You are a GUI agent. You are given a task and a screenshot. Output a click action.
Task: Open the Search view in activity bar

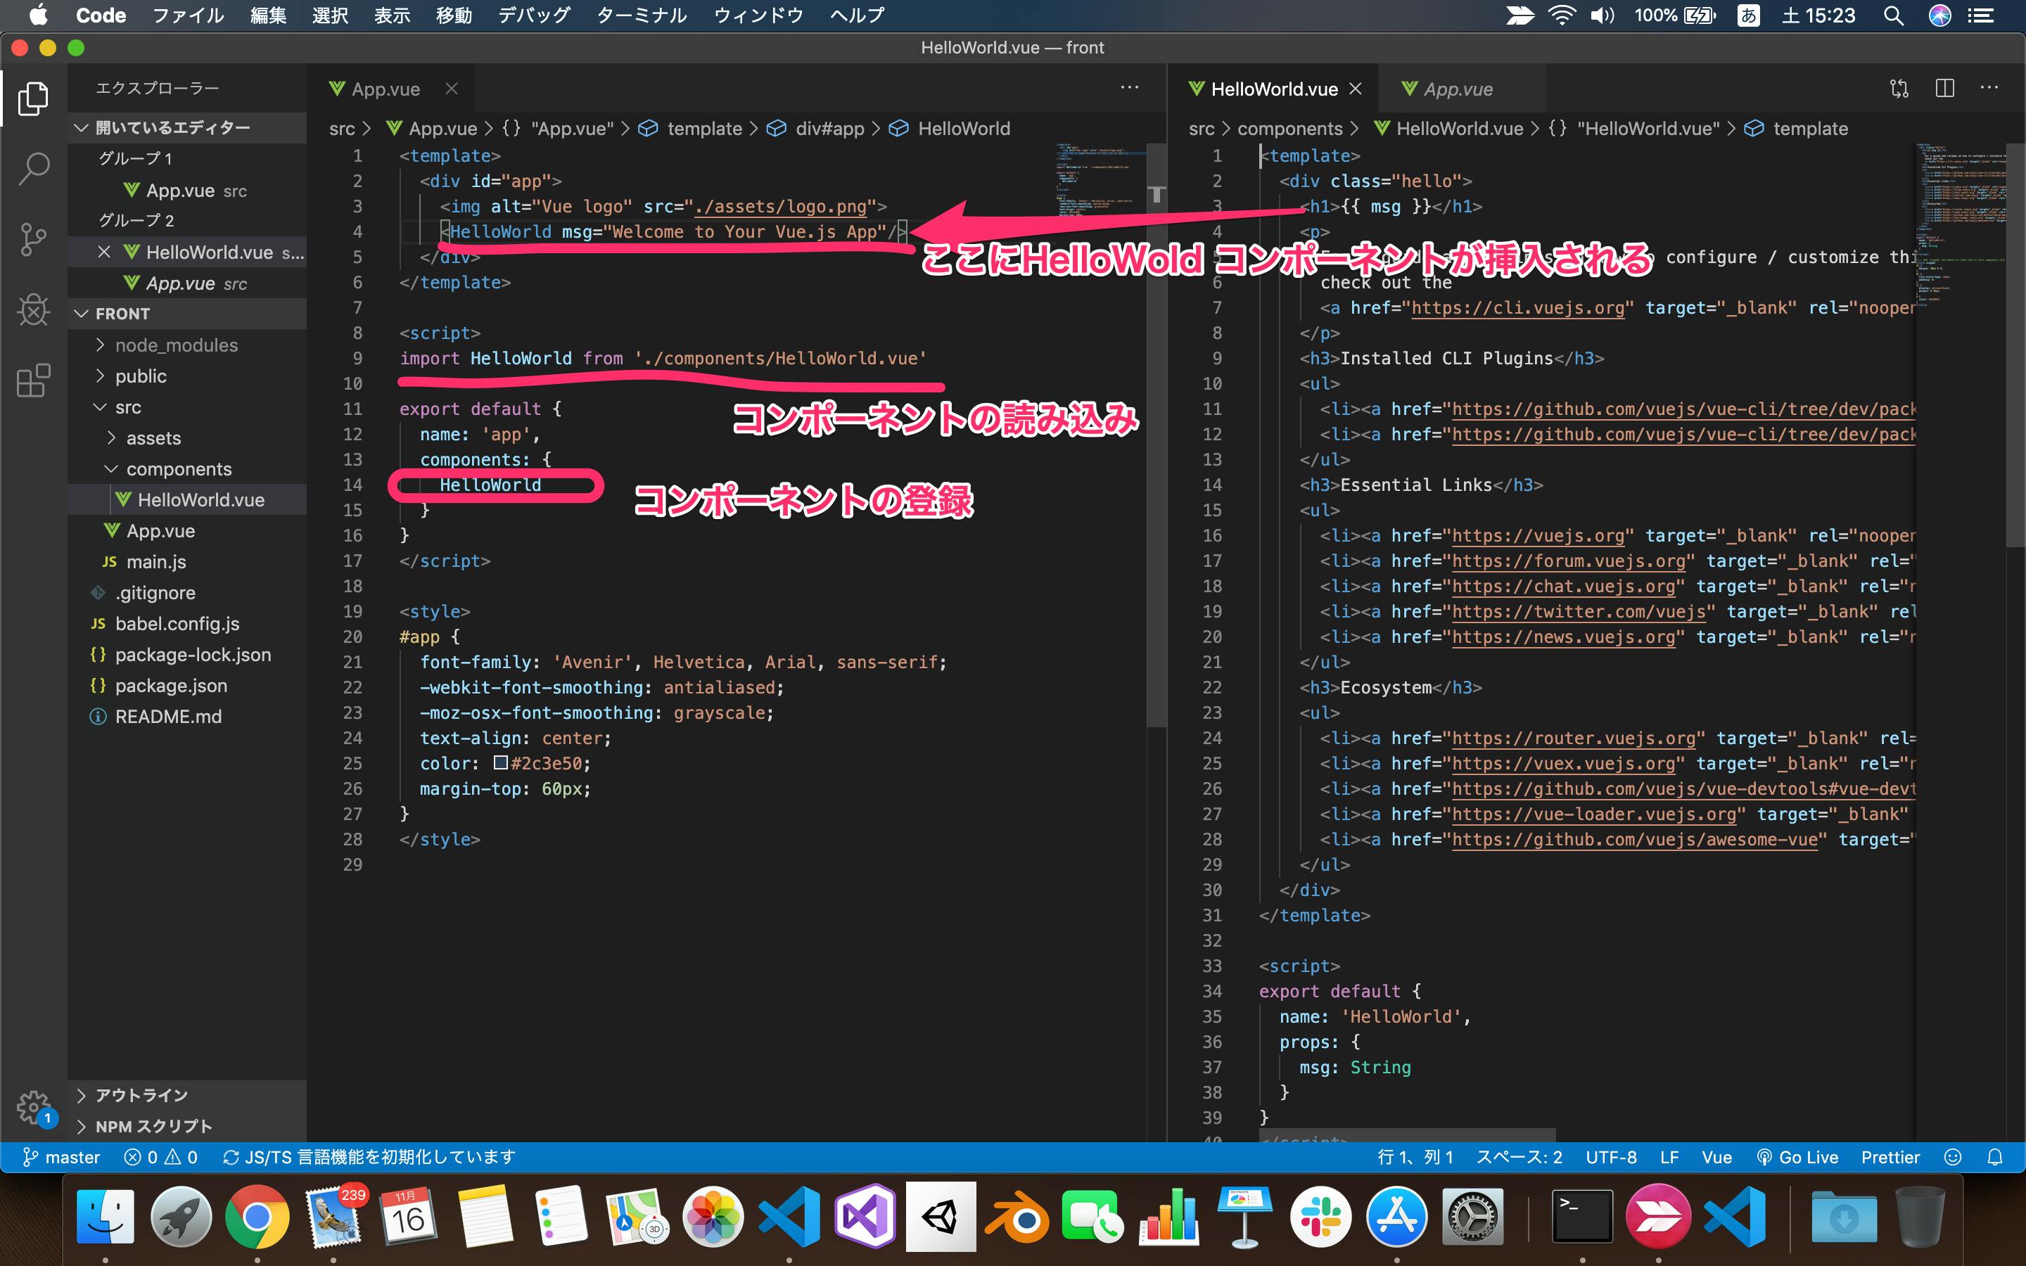(x=34, y=168)
